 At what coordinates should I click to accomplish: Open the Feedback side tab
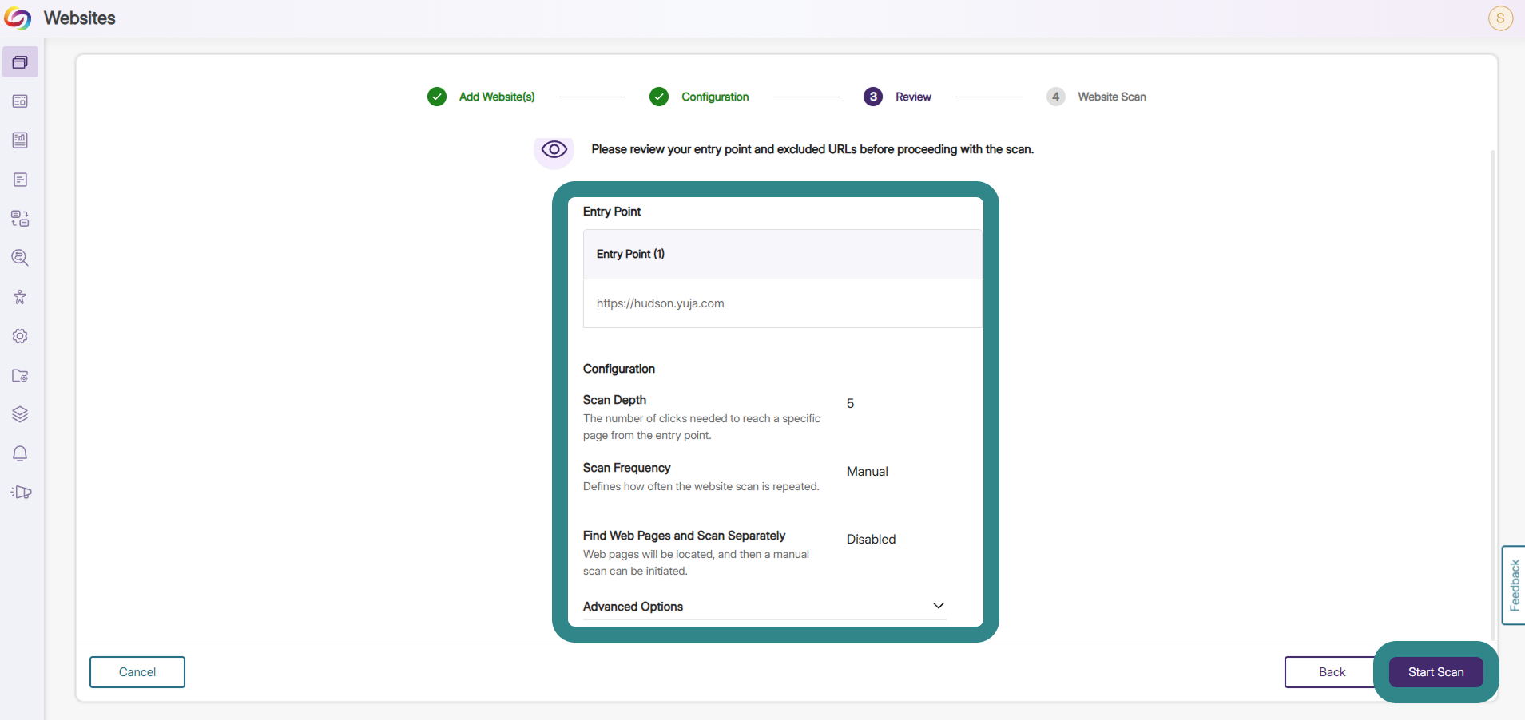point(1514,585)
